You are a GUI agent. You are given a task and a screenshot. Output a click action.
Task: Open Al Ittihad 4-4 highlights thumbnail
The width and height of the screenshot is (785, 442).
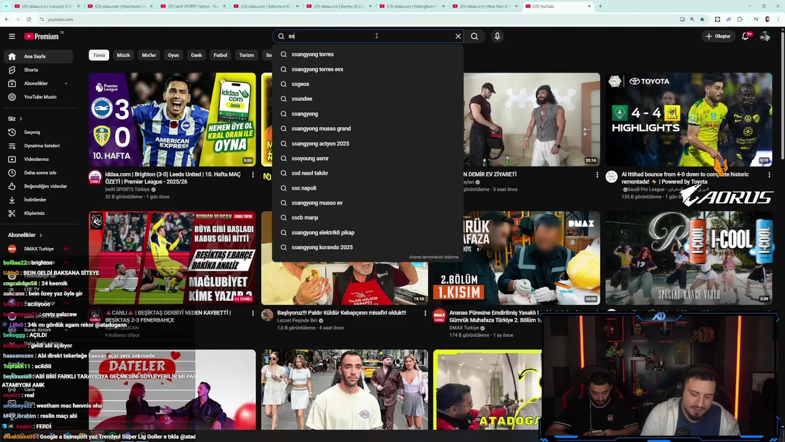[689, 120]
